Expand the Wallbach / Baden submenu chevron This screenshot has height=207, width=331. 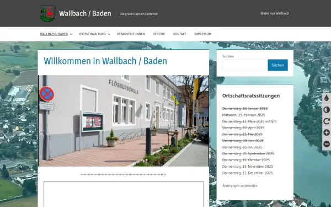[x=71, y=34]
